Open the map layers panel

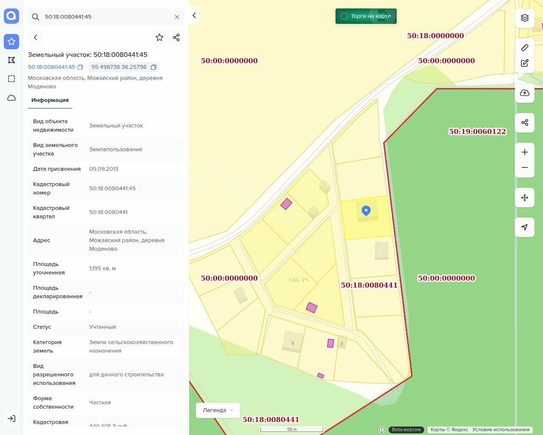click(x=524, y=18)
